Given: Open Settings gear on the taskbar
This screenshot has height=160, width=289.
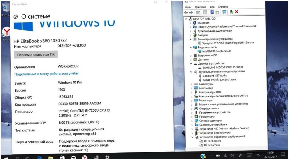Looking at the screenshot, I should pos(107,157).
